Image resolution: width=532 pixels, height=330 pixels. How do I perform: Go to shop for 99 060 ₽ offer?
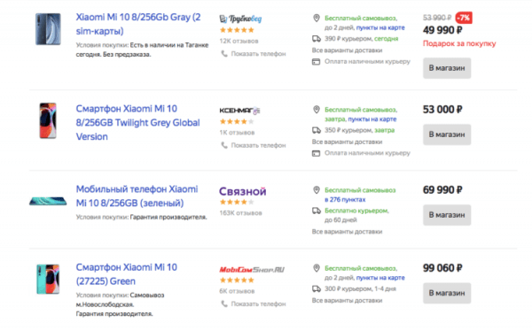coord(447,293)
